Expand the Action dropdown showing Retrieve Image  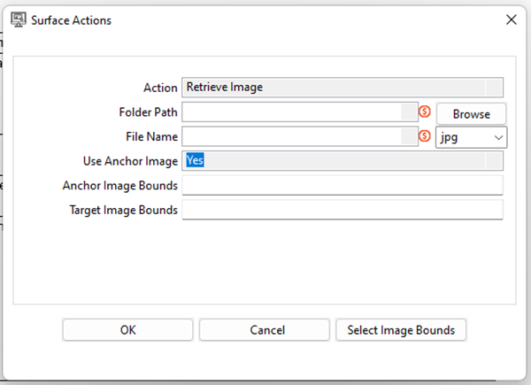pyautogui.click(x=494, y=88)
